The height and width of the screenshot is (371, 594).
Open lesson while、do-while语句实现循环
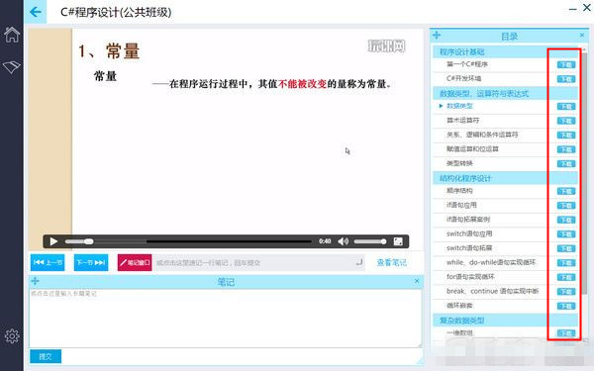(491, 262)
